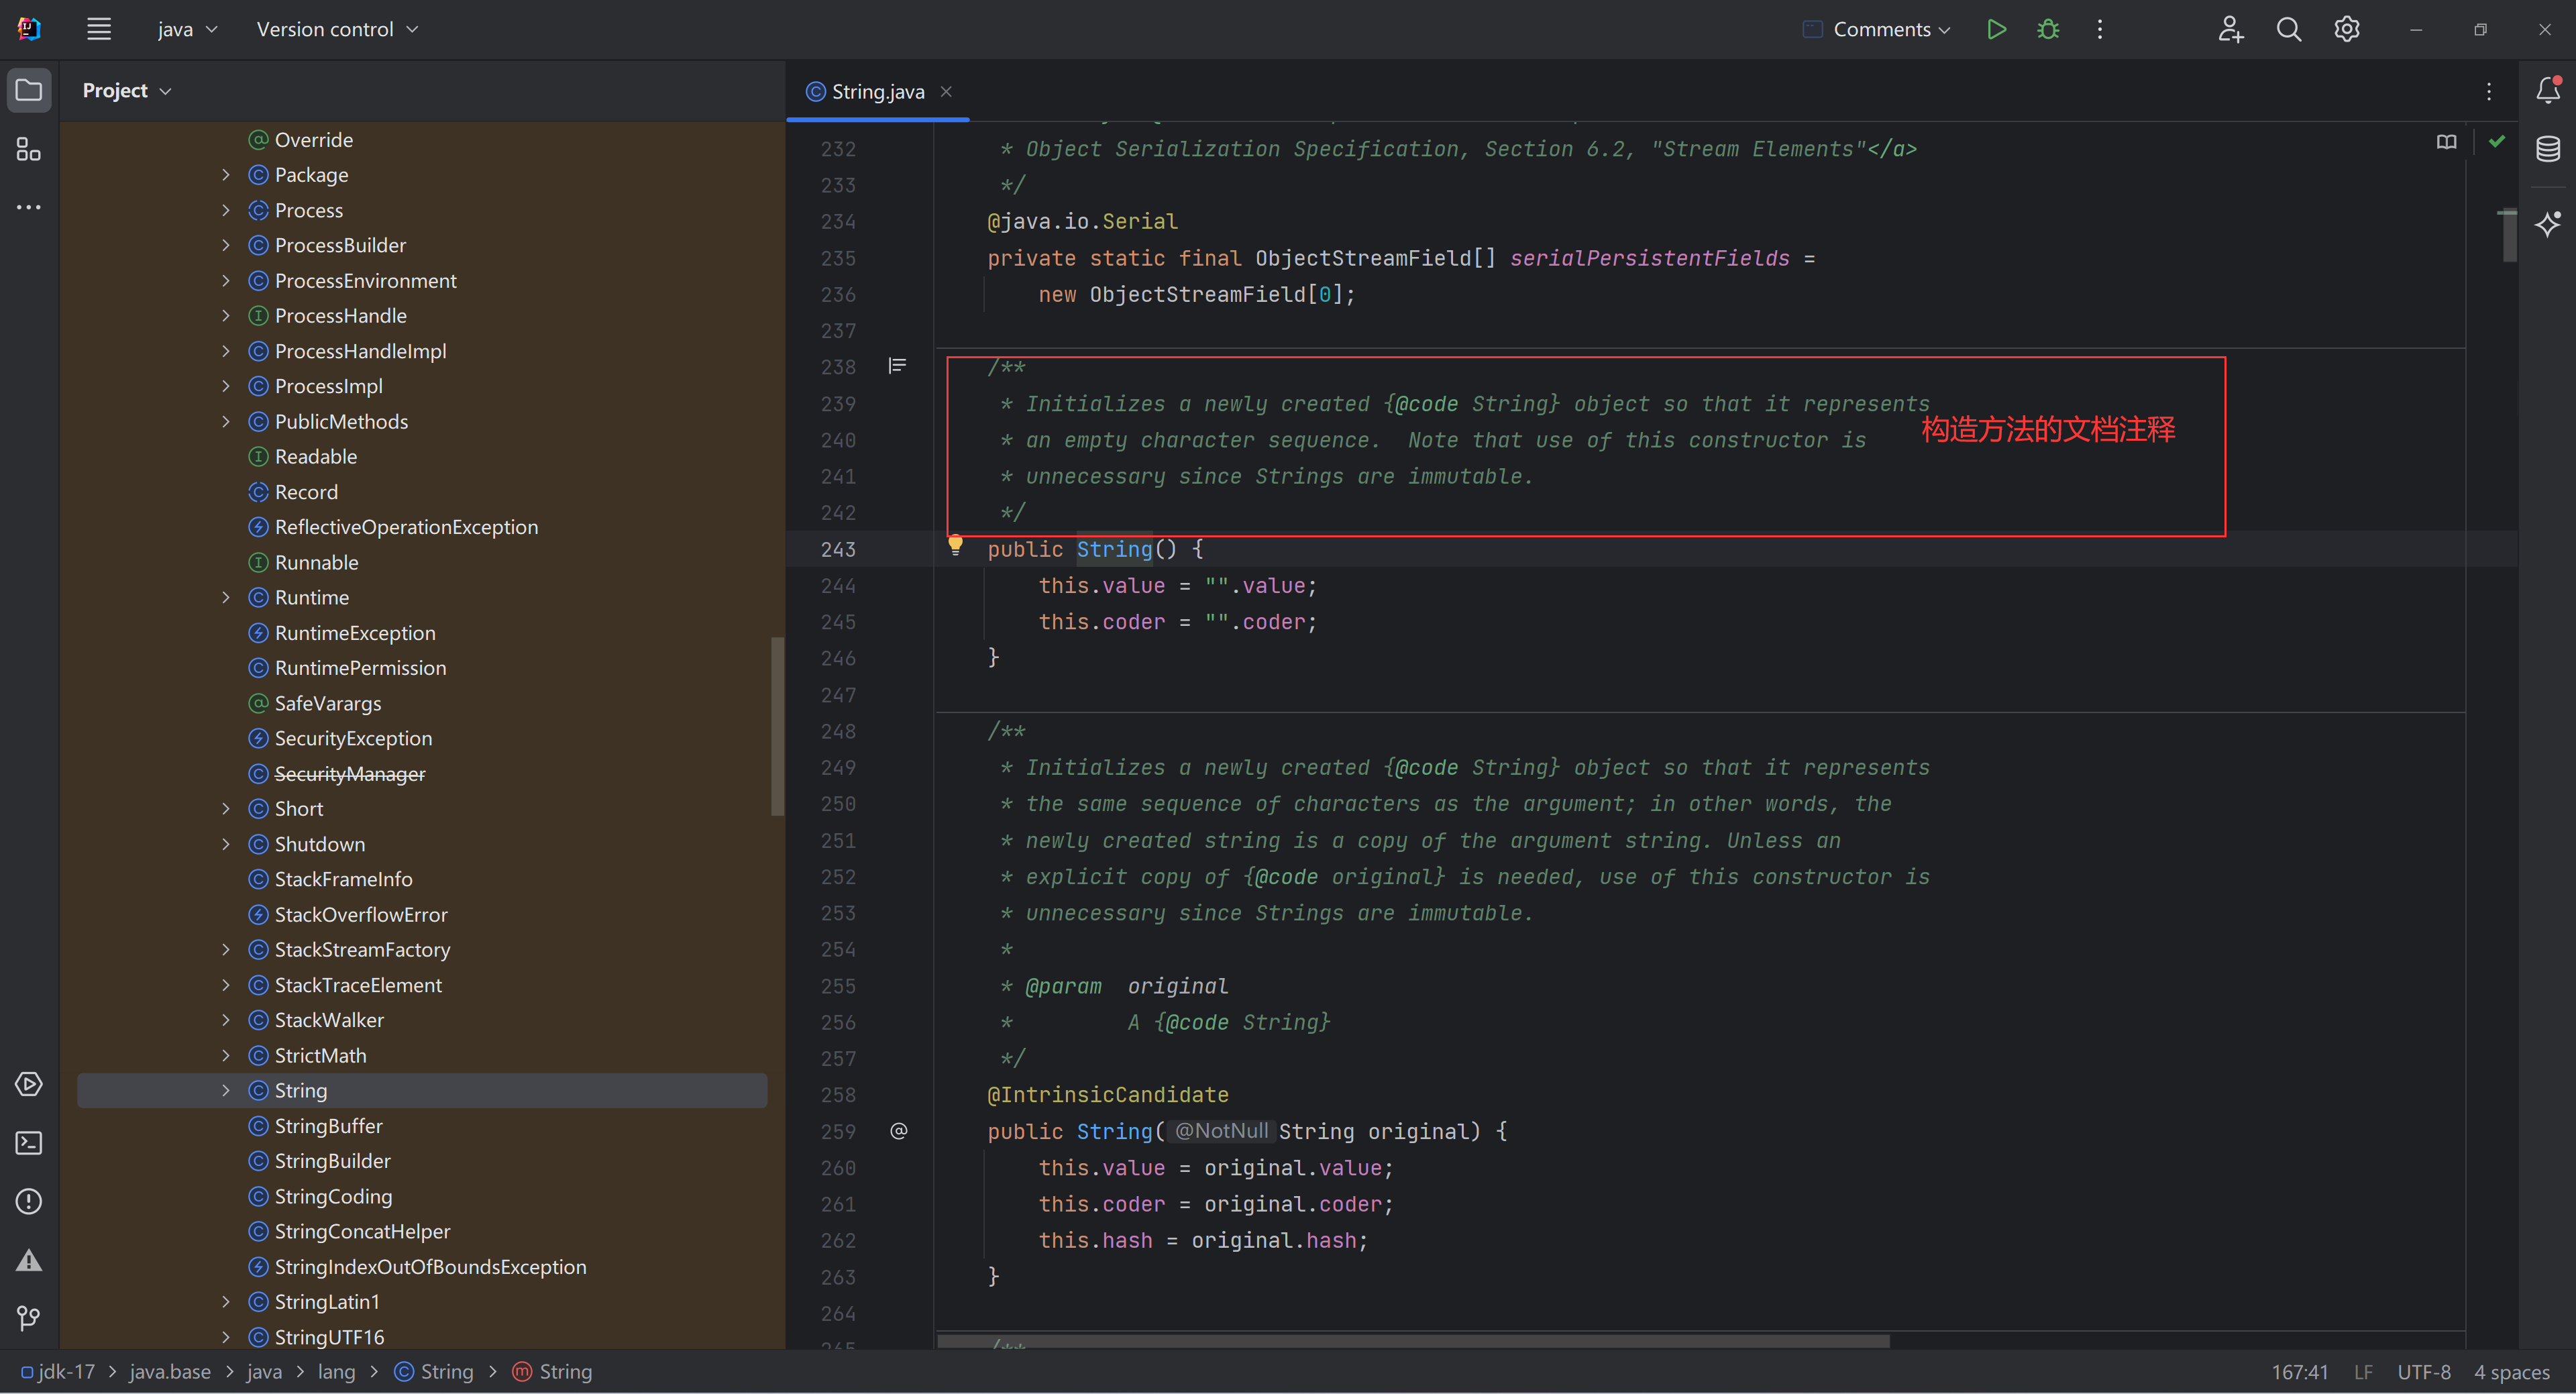Open the Structure tool window icon
Viewport: 2576px width, 1394px height.
click(x=29, y=150)
